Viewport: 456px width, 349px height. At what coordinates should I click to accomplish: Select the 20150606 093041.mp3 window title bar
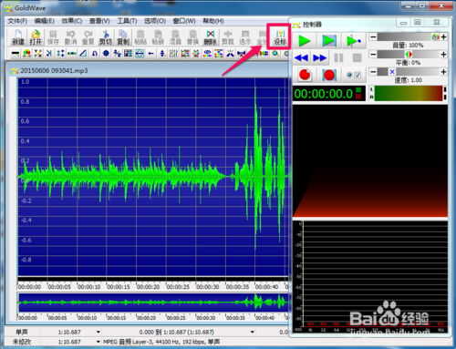click(x=147, y=70)
